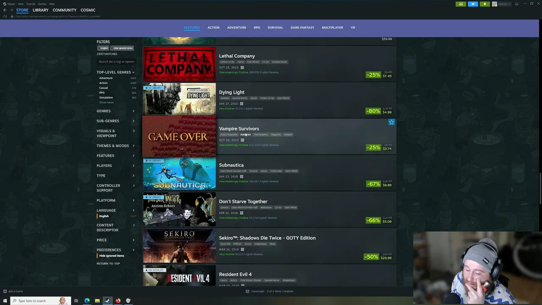Remove the Hide ignored items filter chip
The height and width of the screenshot is (305, 542).
(122, 48)
